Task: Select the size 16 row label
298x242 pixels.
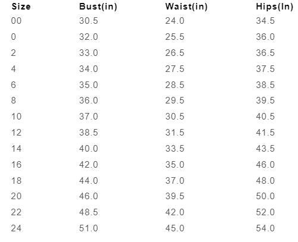Action: pos(16,165)
